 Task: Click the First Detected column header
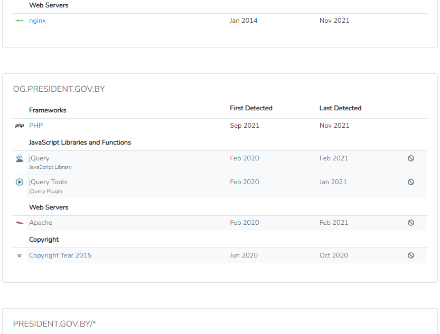(251, 108)
